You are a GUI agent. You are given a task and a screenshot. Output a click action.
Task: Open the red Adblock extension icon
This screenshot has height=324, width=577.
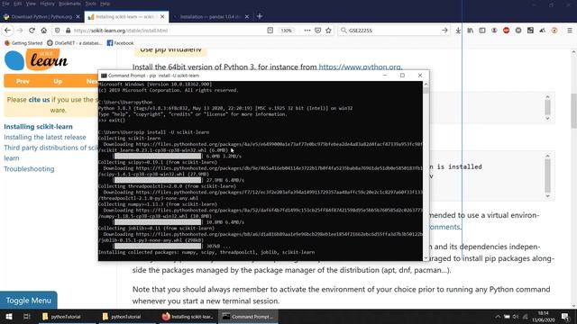click(x=507, y=31)
